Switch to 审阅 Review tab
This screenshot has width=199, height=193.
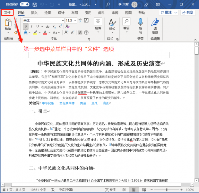point(115,13)
